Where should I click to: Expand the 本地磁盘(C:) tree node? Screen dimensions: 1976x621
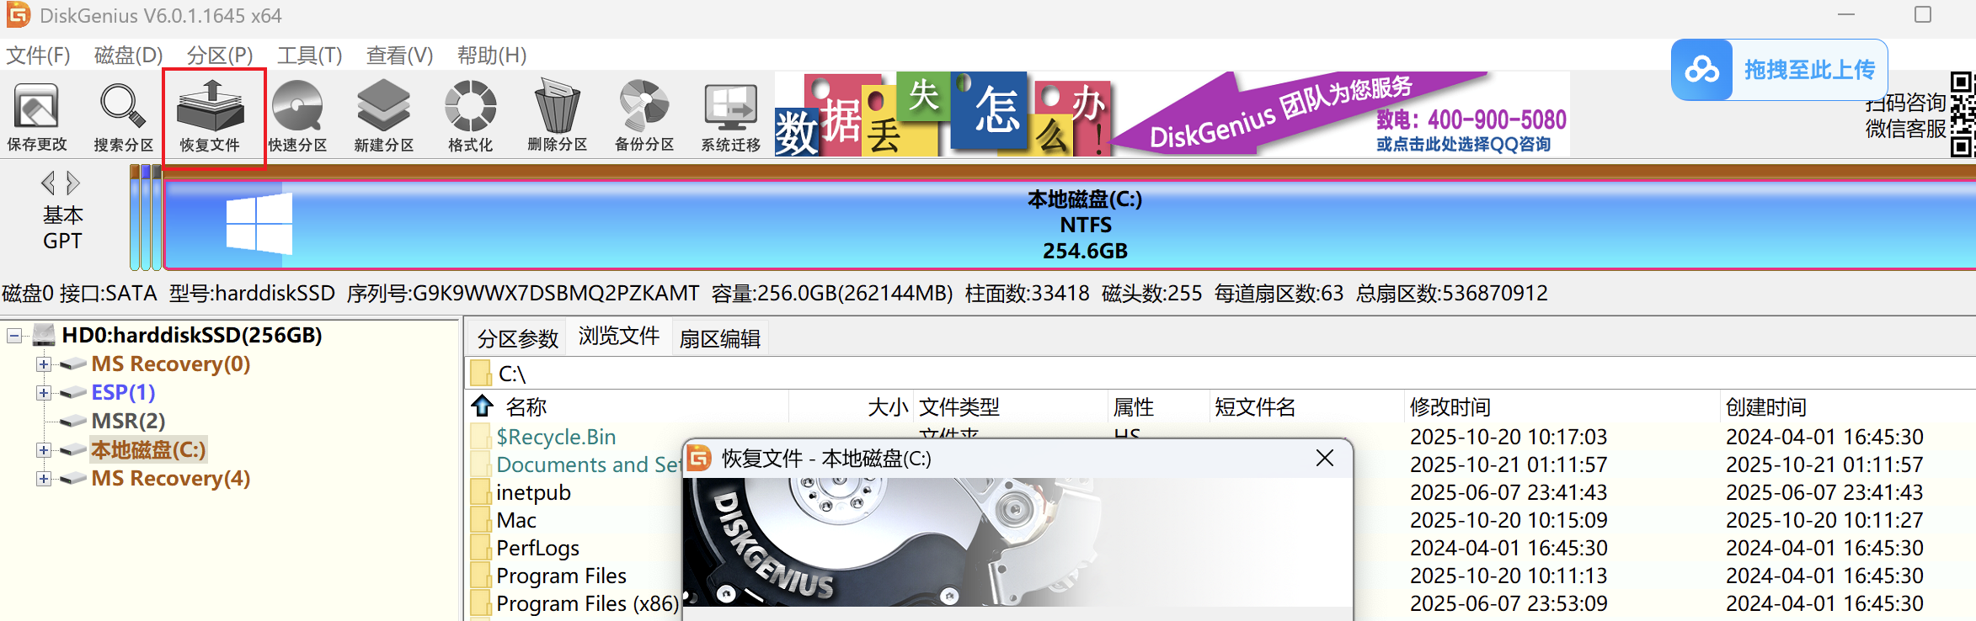click(x=44, y=450)
